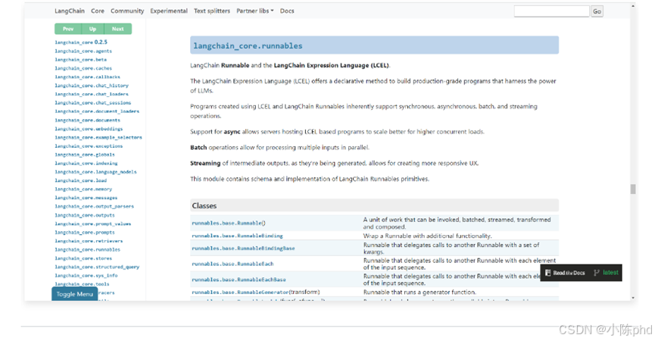The height and width of the screenshot is (341, 655).
Task: Click the Read the Docs book icon
Action: click(548, 273)
